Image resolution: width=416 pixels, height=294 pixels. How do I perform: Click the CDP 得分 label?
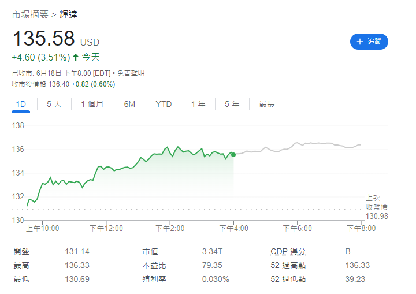pyautogui.click(x=288, y=252)
